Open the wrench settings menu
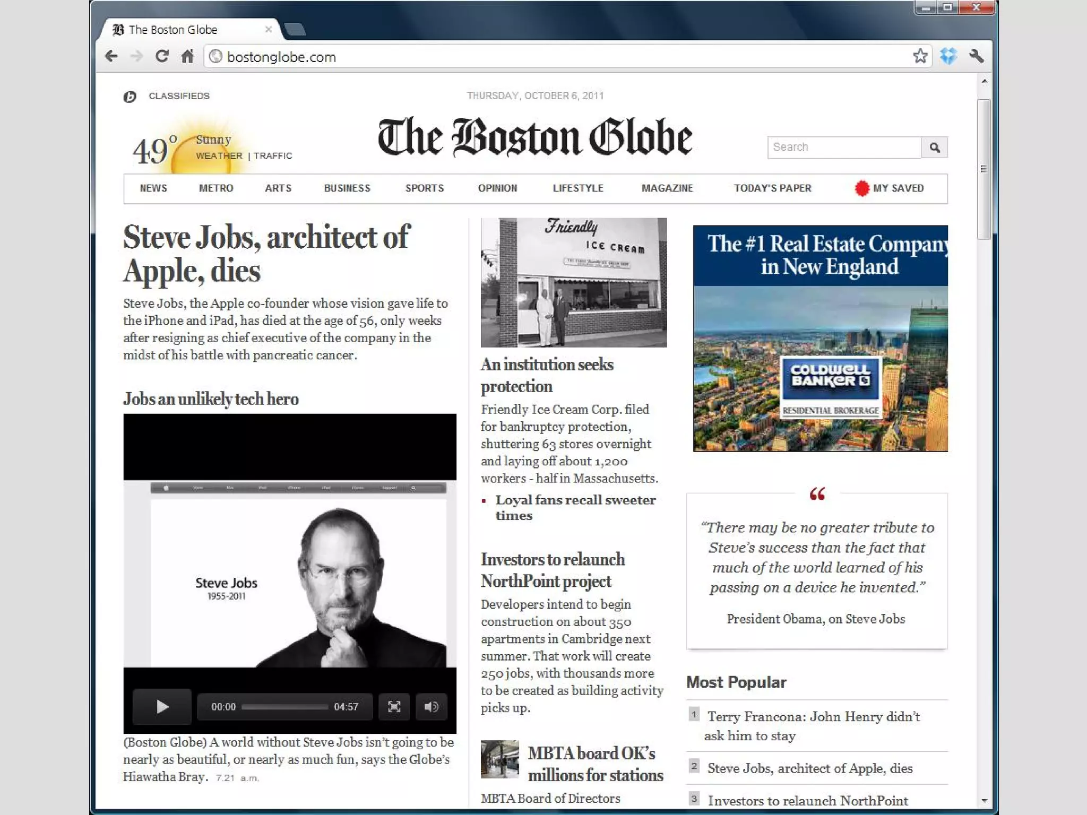Image resolution: width=1087 pixels, height=815 pixels. [976, 56]
